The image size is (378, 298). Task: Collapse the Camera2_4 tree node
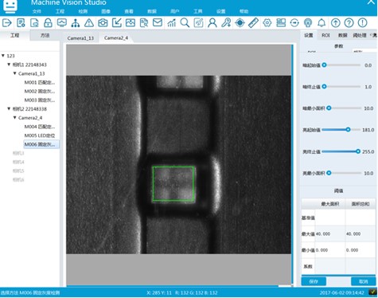15,118
